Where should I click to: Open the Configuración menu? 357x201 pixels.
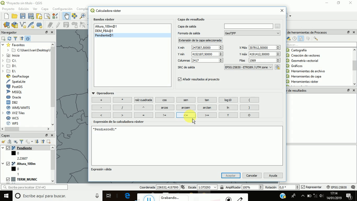tap(62, 8)
